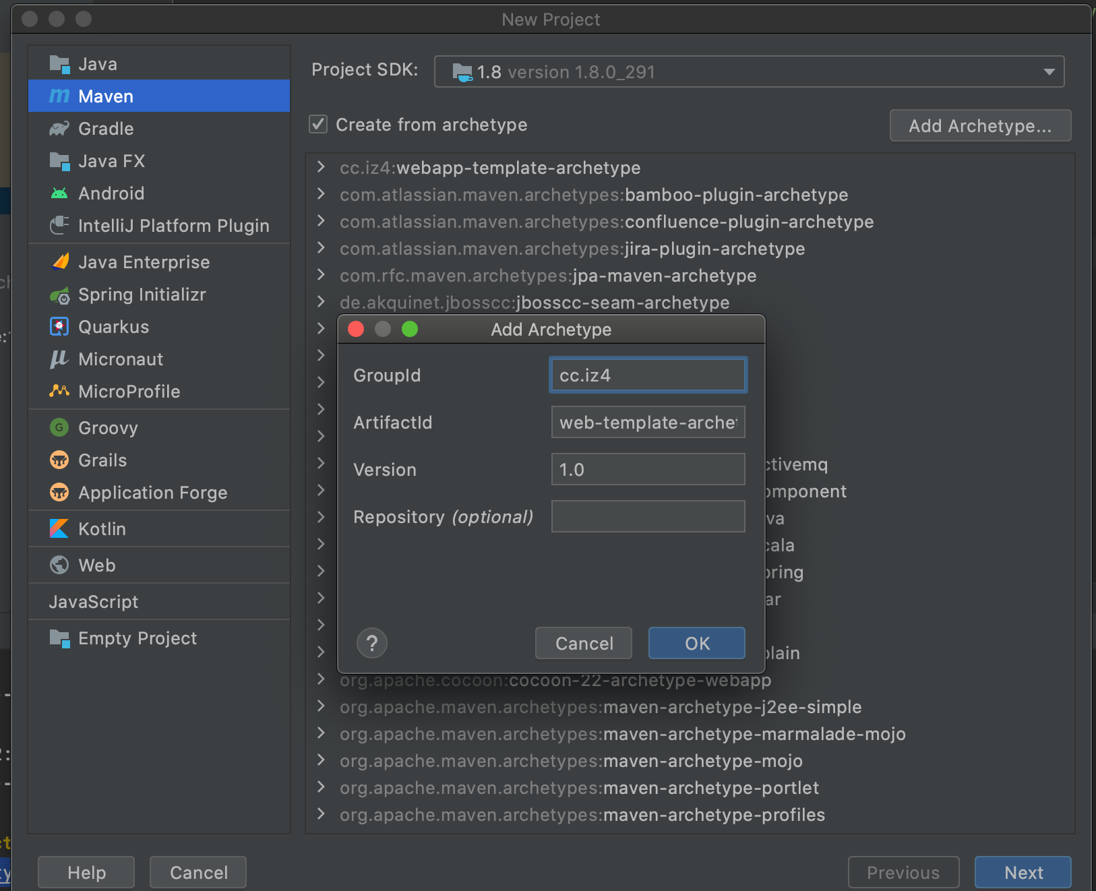Expand the jira-plugin-archetype node

click(322, 248)
